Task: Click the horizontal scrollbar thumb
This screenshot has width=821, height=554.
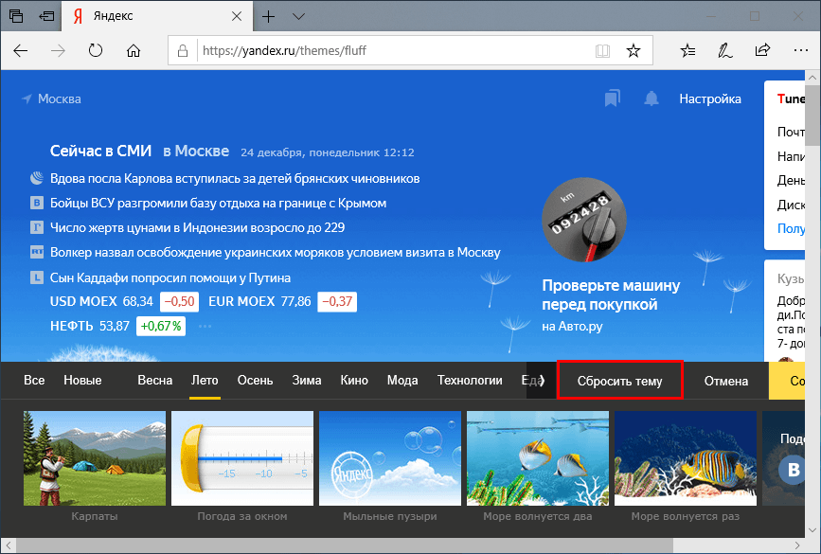Action: click(345, 545)
